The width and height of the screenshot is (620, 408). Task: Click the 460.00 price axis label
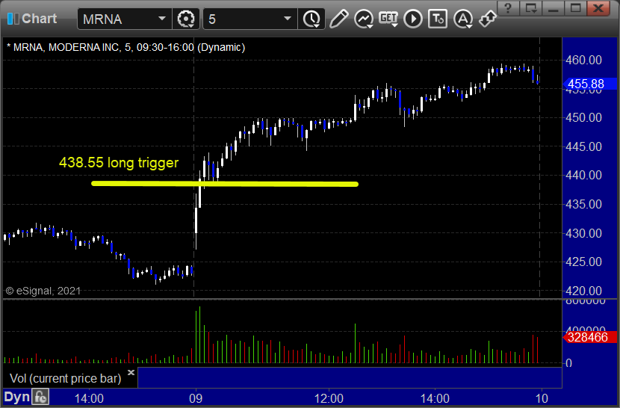[583, 60]
